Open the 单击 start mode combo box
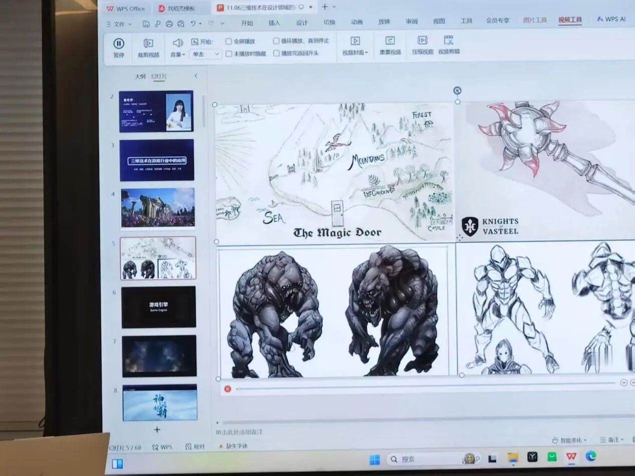Image resolution: width=635 pixels, height=476 pixels. click(x=205, y=54)
